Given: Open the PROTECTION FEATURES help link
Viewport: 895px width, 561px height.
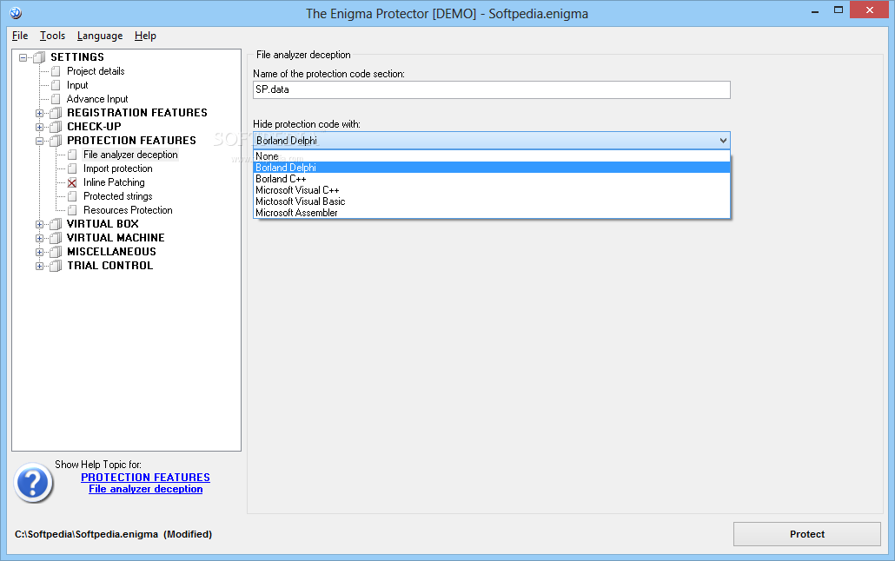Looking at the screenshot, I should 145,477.
